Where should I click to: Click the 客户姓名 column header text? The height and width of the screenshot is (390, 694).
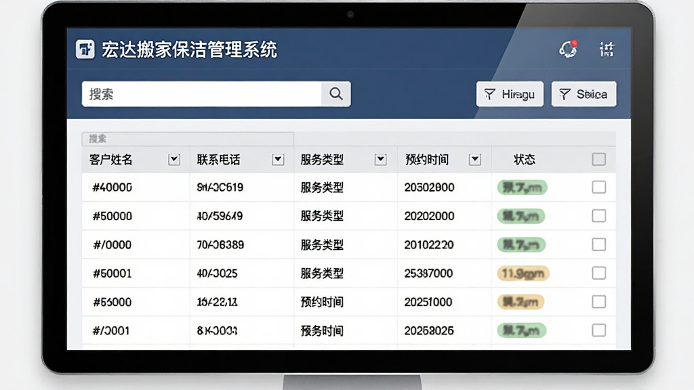[110, 160]
